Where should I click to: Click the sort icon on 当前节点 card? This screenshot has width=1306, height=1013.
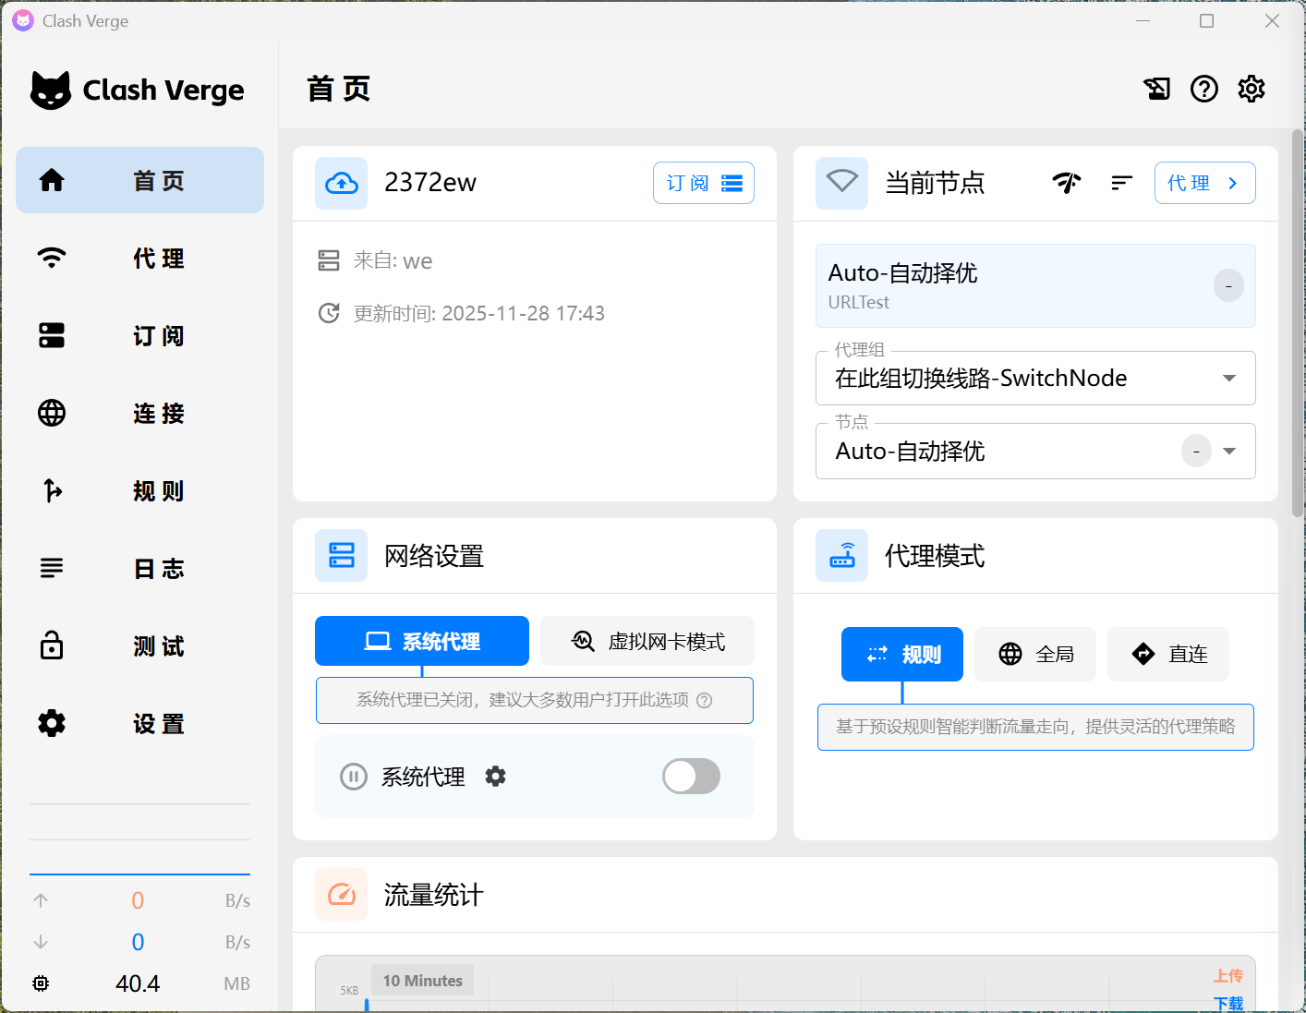[x=1121, y=183]
